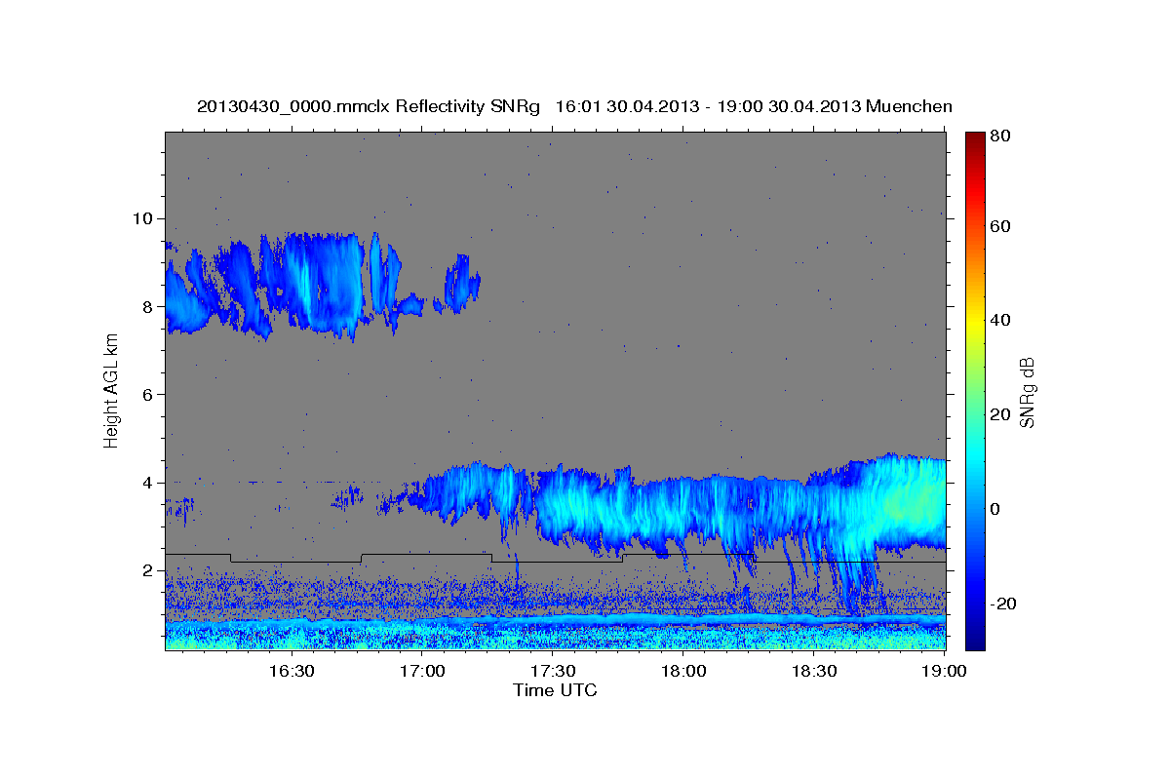Click the colorbar value -20
Viewport: 1170px width, 780px height.
click(x=1002, y=604)
